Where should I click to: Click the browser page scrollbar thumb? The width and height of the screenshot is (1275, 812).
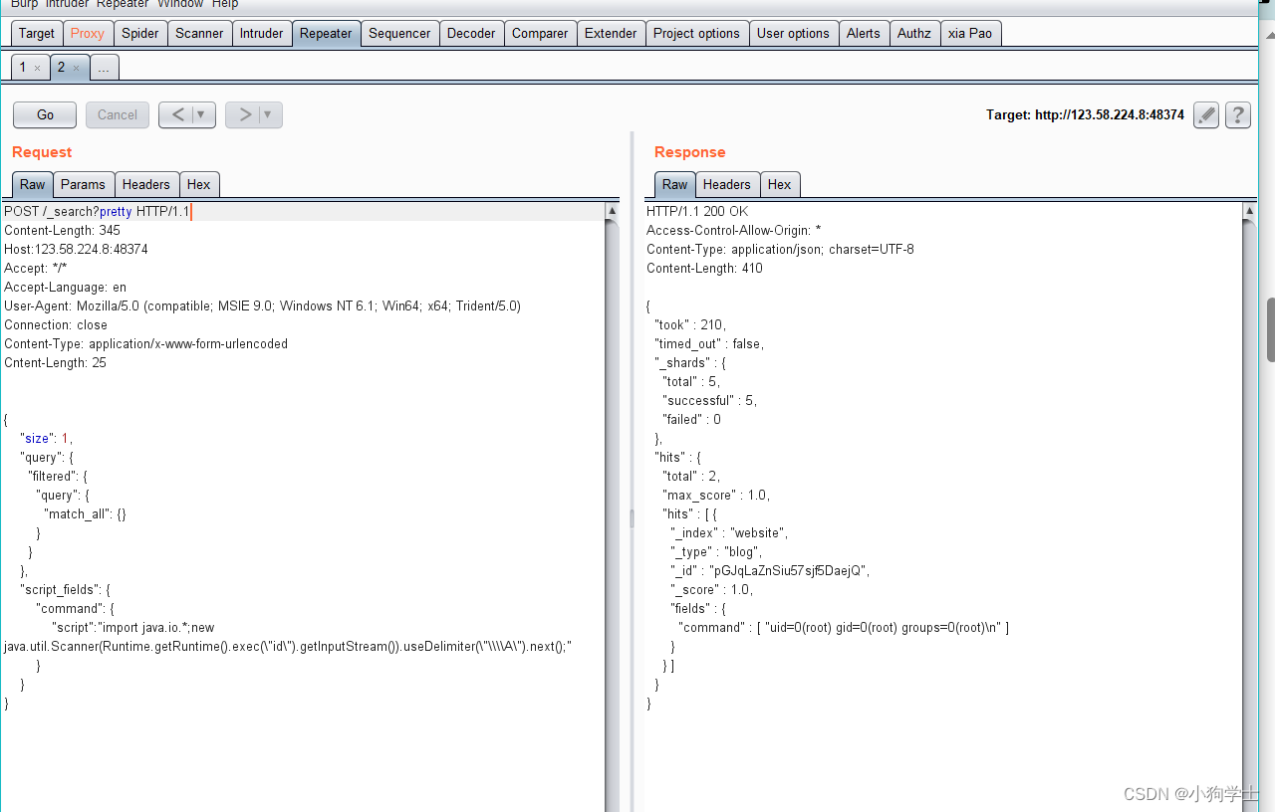tap(1270, 329)
